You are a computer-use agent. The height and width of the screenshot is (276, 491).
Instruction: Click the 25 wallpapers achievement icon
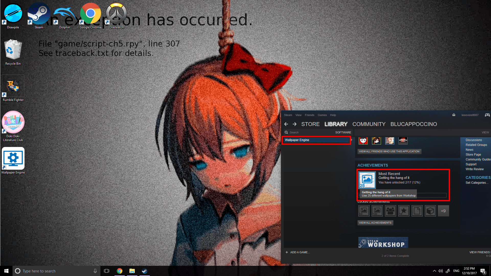coord(367,180)
